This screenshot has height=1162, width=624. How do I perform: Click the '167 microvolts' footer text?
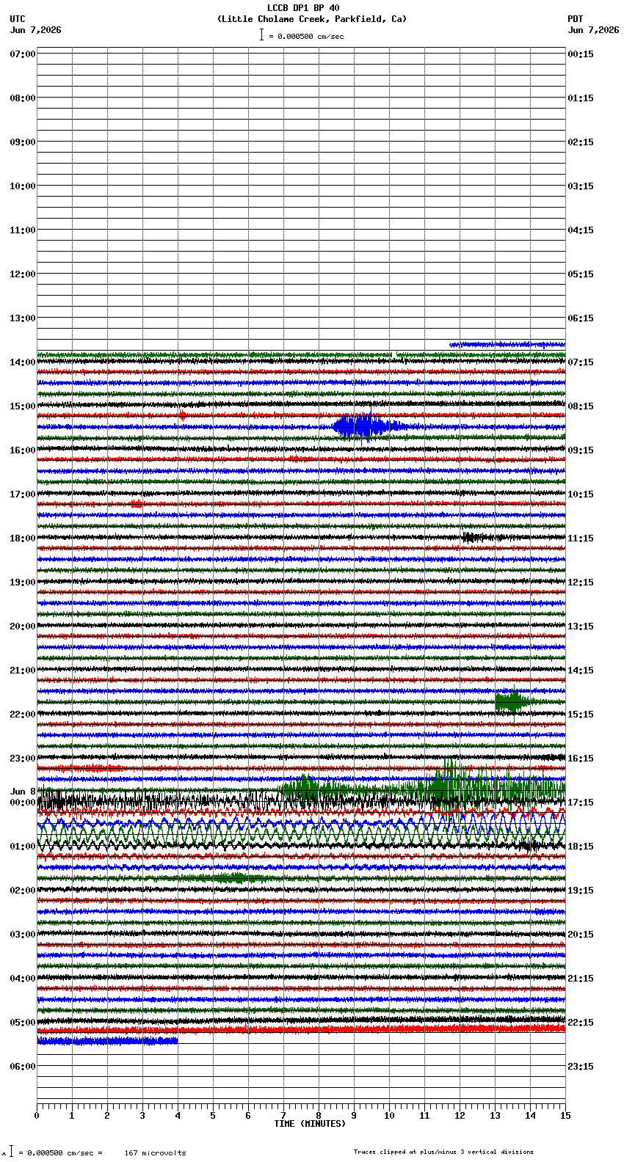pos(155,1152)
